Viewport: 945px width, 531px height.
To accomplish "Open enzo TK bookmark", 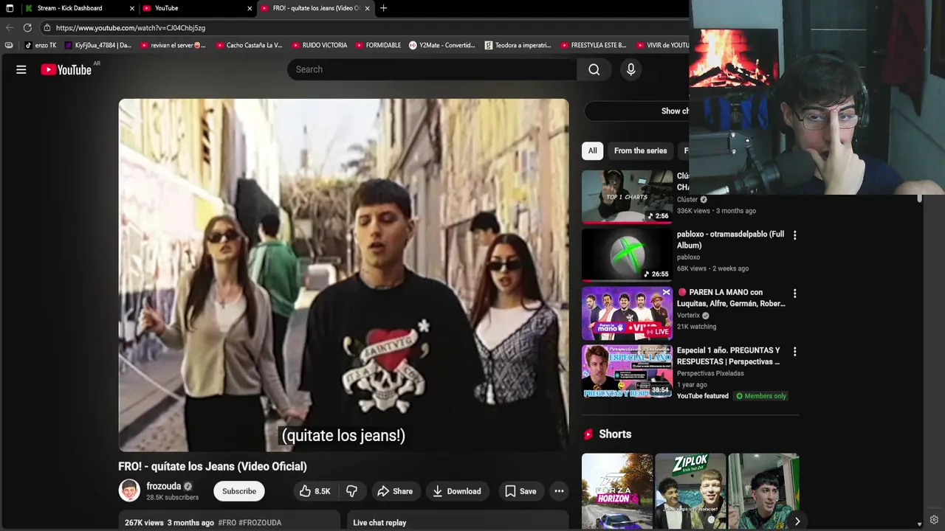I will tap(41, 45).
